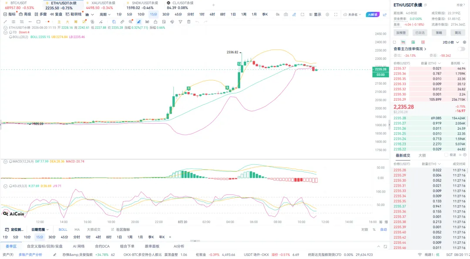Image resolution: width=470 pixels, height=259 pixels.
Task: Expand the 未命名 layout dropdown
Action: click(352, 14)
